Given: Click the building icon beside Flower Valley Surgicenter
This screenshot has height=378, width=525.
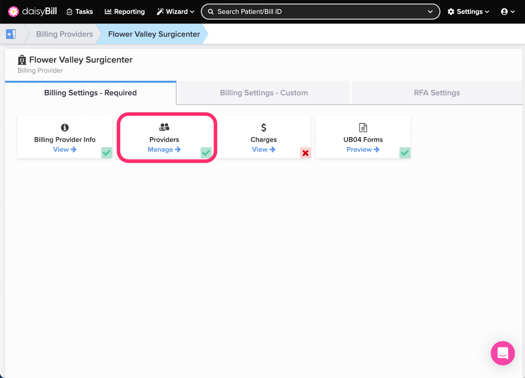Looking at the screenshot, I should [22, 60].
